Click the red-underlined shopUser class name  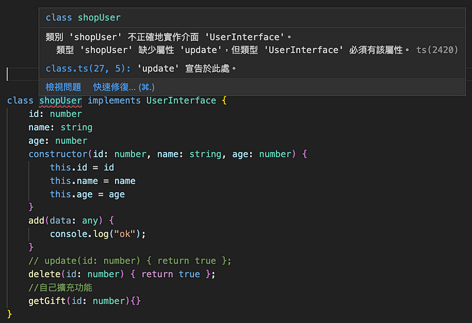point(60,100)
